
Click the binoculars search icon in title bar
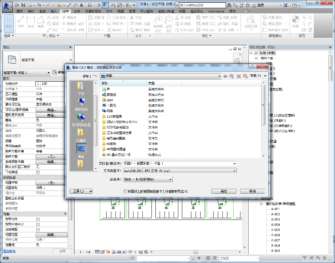click(x=229, y=5)
